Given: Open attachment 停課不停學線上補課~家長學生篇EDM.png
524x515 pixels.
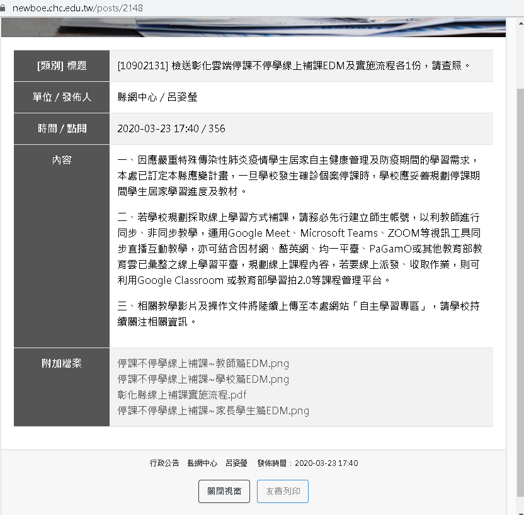Looking at the screenshot, I should tap(214, 410).
